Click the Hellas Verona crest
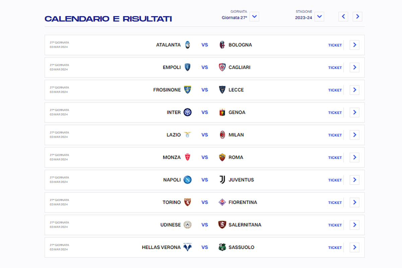Viewport: 402px width, 268px height. (188, 247)
